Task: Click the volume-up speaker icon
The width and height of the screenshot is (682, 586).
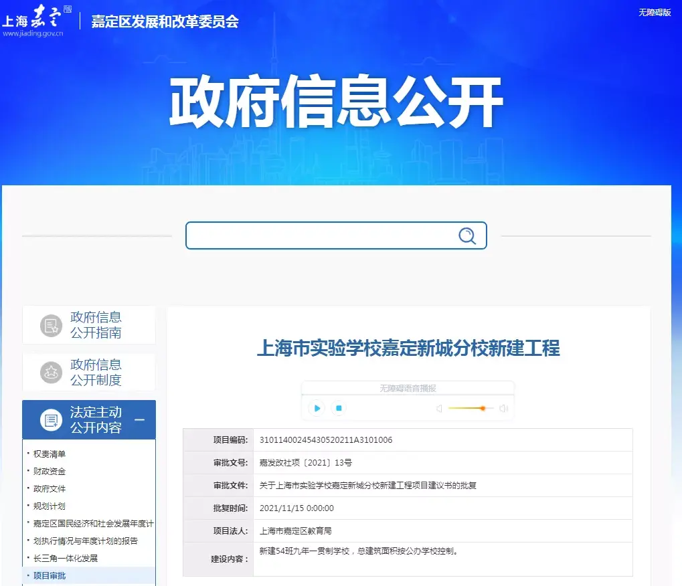Action: (504, 408)
